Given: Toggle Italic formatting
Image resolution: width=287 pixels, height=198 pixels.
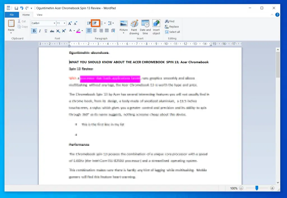Looking at the screenshot, I should (40, 31).
